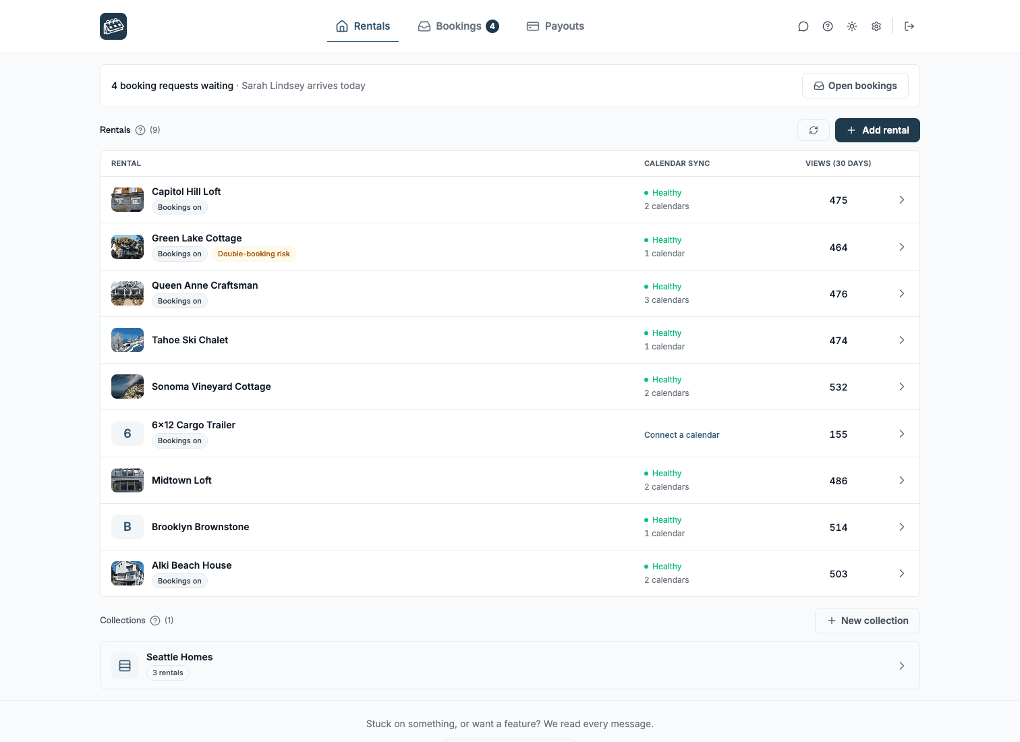This screenshot has height=742, width=1020.
Task: Click the New collection button
Action: pos(868,621)
